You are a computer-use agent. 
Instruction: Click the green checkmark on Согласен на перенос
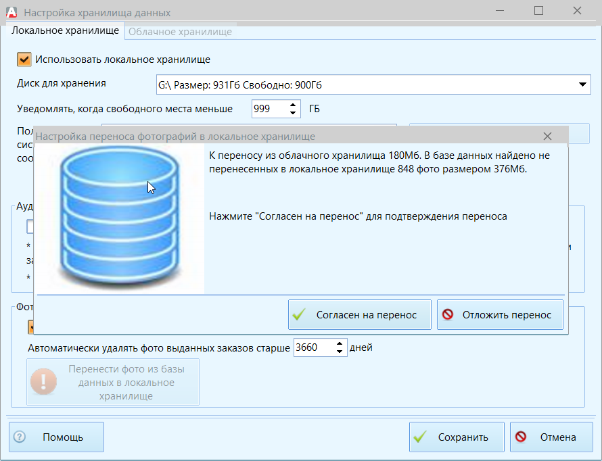click(x=299, y=315)
